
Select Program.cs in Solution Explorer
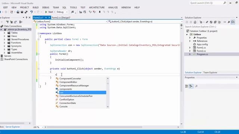click(202, 54)
